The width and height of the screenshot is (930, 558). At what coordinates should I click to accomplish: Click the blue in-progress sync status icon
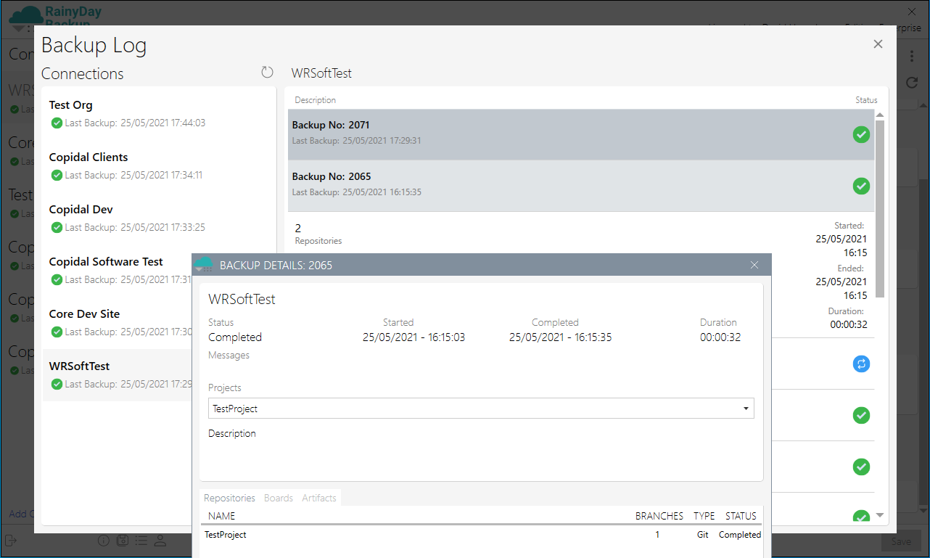coord(861,364)
